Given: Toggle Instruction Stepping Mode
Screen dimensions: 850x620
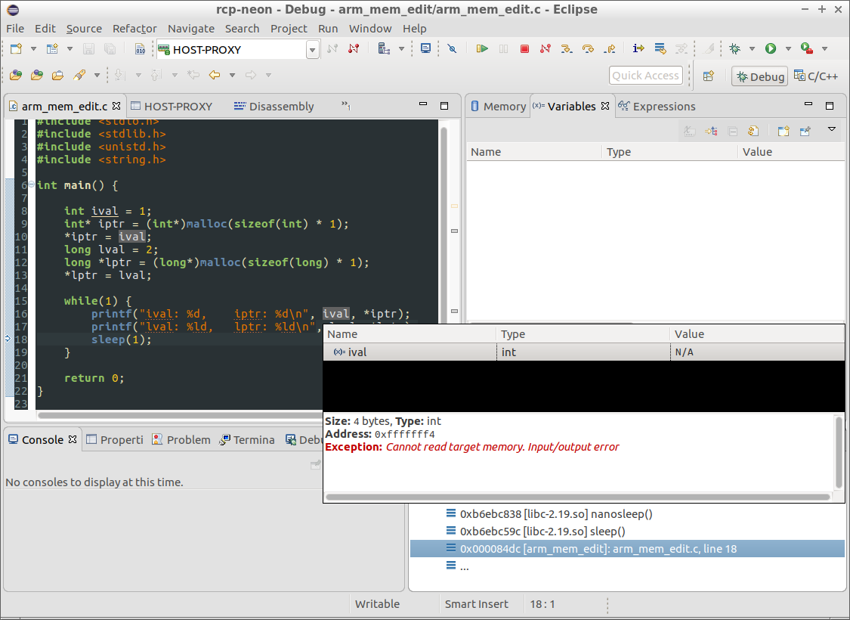Looking at the screenshot, I should pos(638,49).
